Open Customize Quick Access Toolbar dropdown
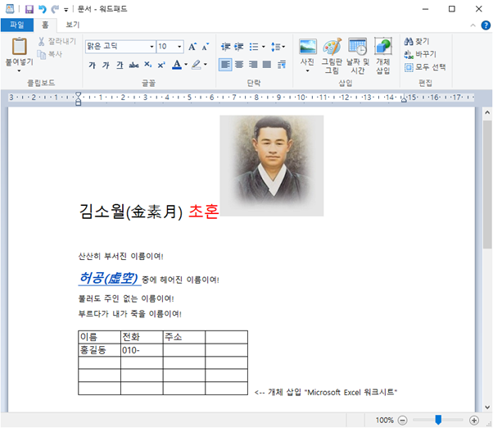This screenshot has width=493, height=428. (x=66, y=10)
